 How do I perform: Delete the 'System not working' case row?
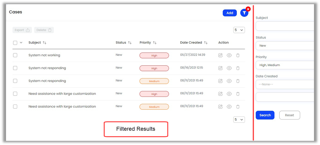(x=238, y=55)
